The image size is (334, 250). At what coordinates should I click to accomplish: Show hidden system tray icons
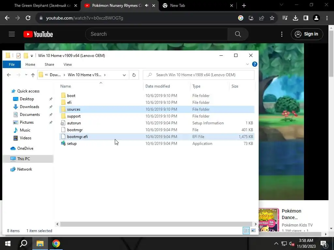(x=276, y=243)
